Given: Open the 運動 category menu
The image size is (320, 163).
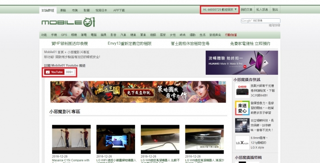Looking at the screenshot, I should click(192, 35).
